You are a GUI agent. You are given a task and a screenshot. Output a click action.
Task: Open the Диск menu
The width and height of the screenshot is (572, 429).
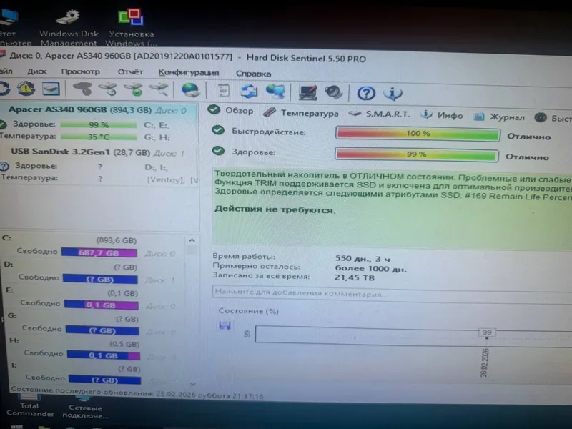pyautogui.click(x=37, y=71)
